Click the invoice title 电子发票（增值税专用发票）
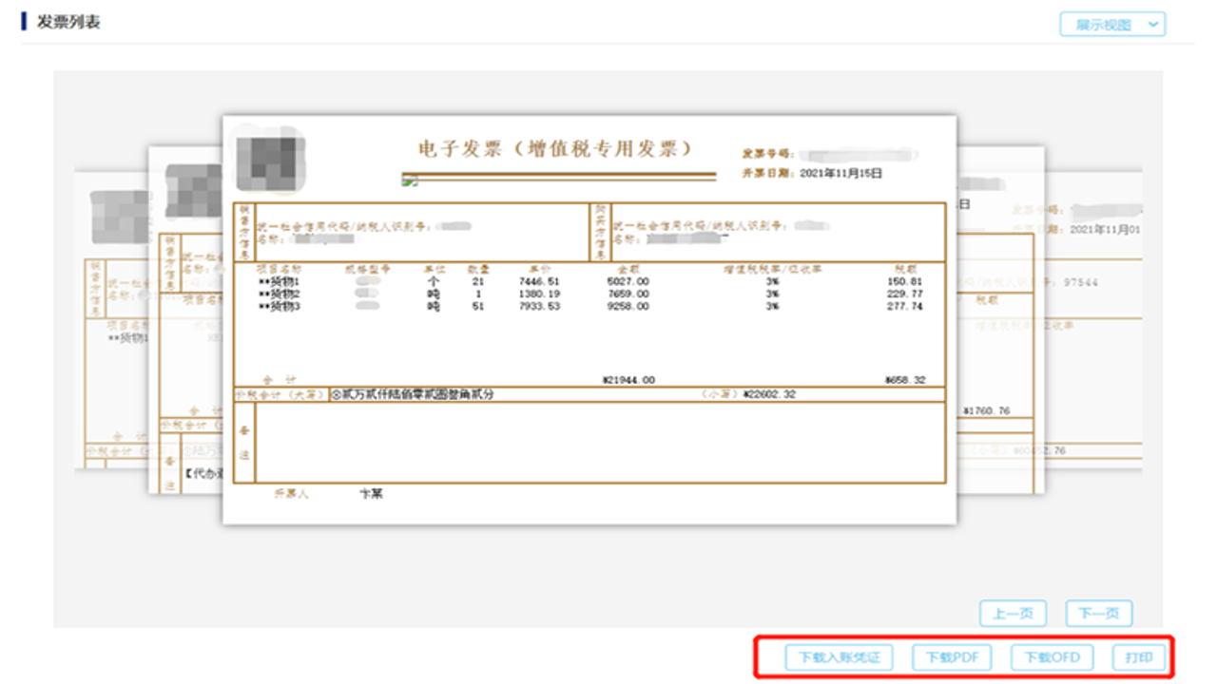1217x684 pixels. click(x=556, y=149)
